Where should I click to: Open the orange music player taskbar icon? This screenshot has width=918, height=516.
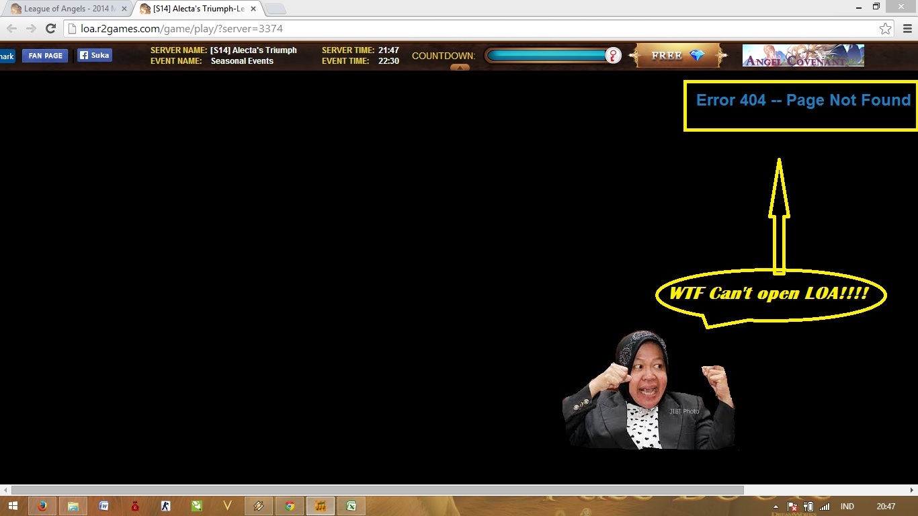point(321,506)
